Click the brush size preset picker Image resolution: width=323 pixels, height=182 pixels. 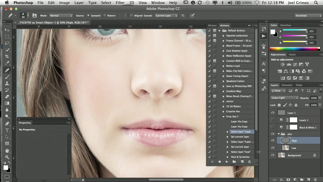pos(24,16)
